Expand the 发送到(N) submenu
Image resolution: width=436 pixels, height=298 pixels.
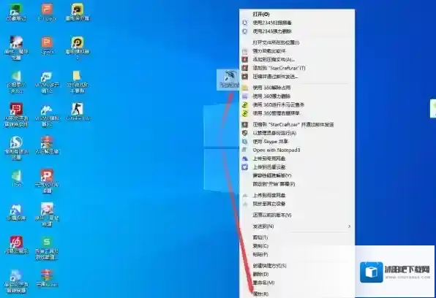click(297, 226)
